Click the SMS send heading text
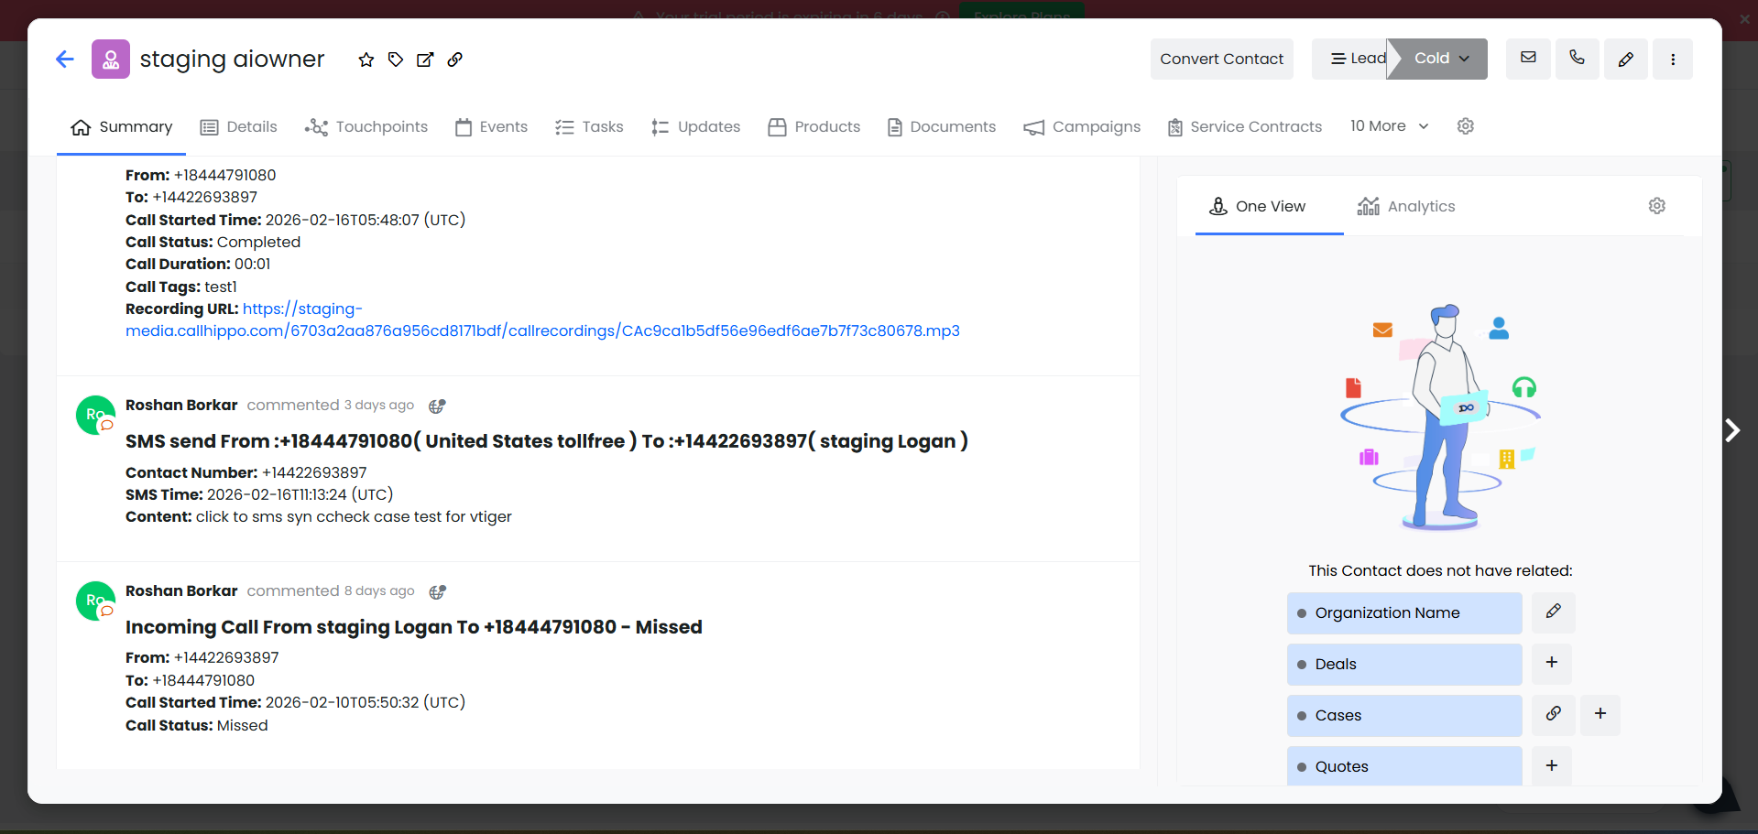This screenshot has width=1758, height=834. point(547,441)
